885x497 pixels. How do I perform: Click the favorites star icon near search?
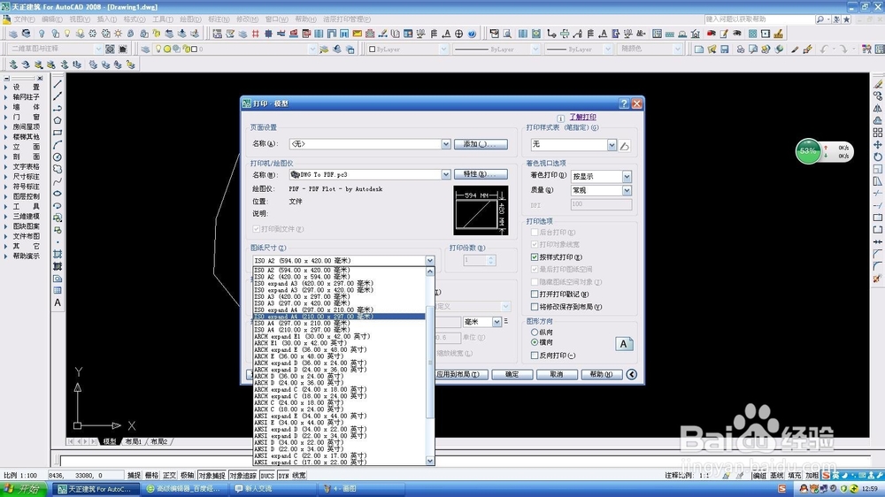[x=846, y=19]
